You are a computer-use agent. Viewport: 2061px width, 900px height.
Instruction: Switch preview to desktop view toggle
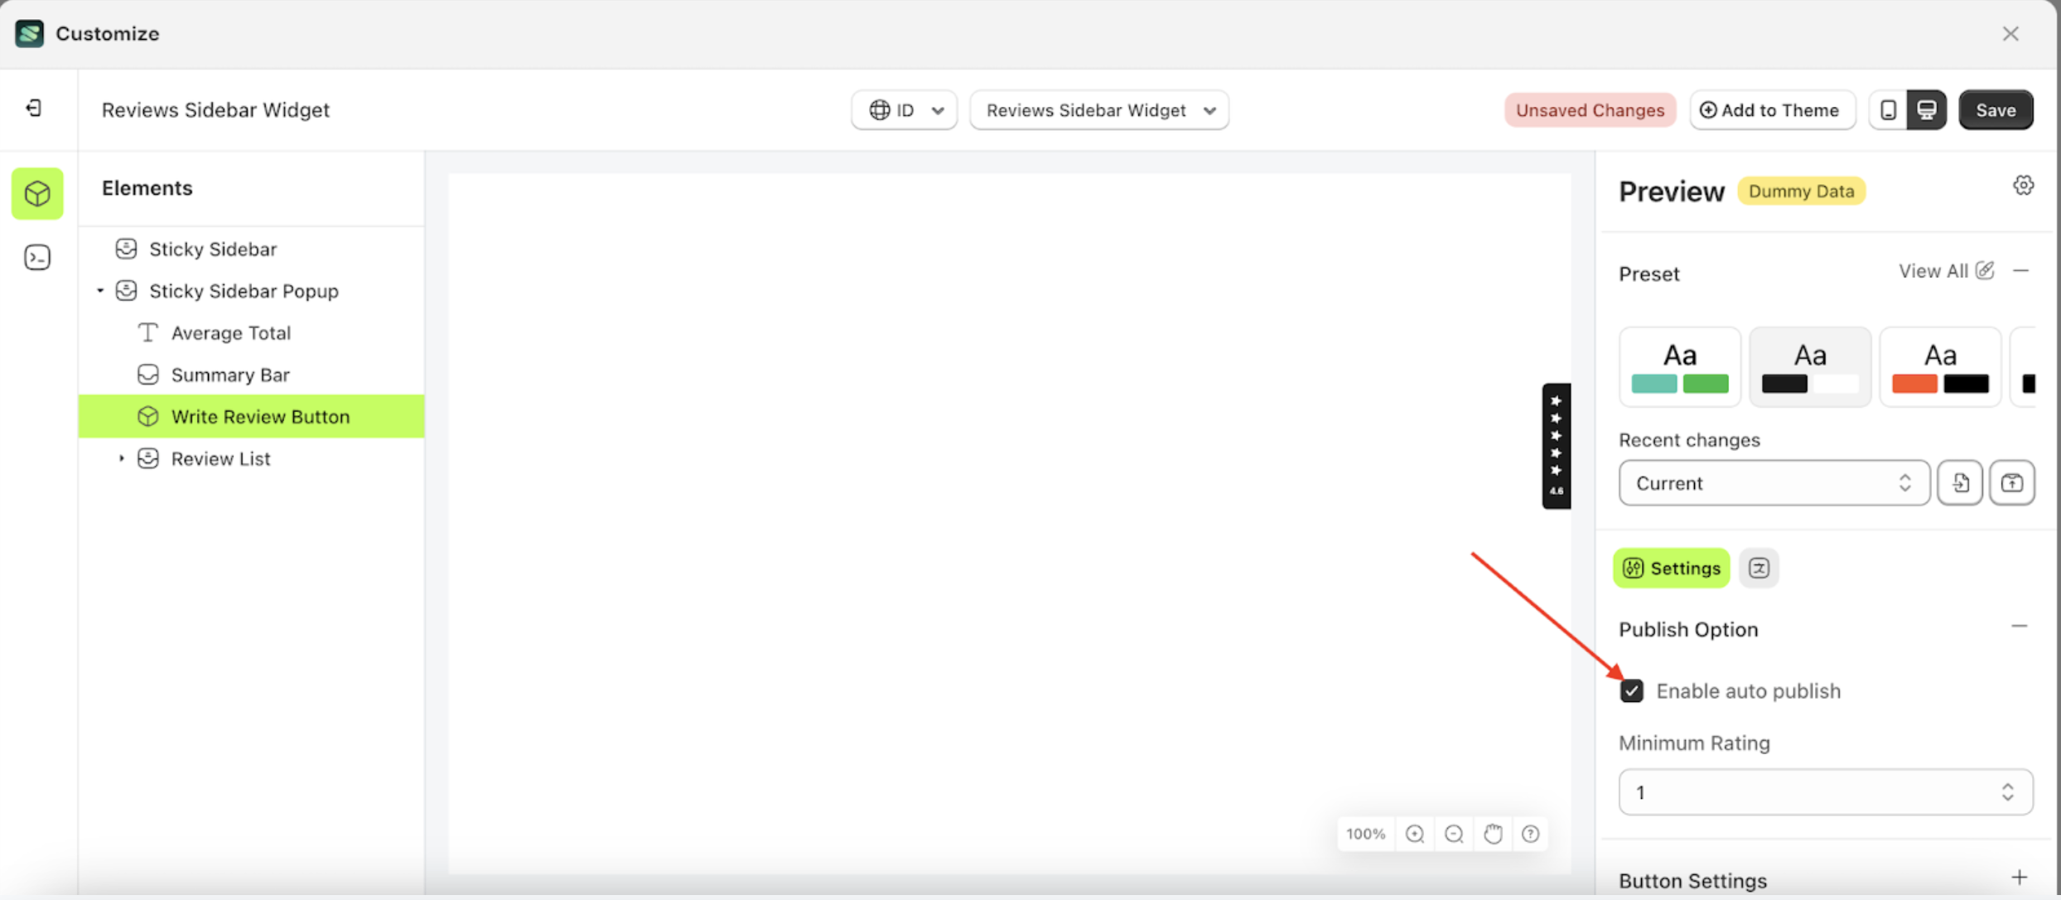point(1928,109)
